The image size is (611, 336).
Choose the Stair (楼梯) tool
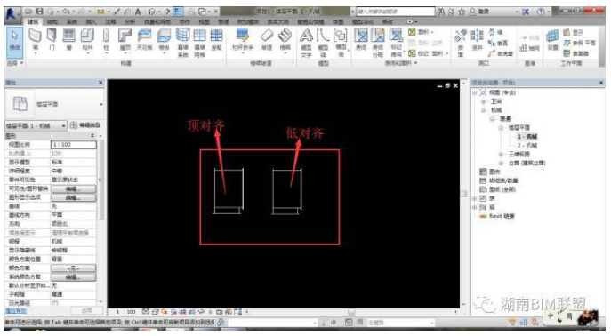pyautogui.click(x=285, y=40)
